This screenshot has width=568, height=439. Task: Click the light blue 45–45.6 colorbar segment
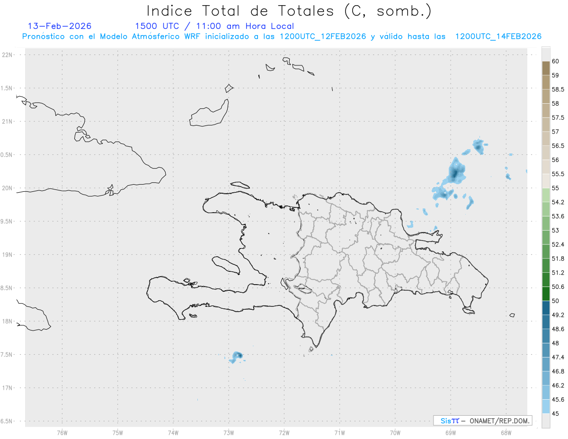[x=546, y=406]
